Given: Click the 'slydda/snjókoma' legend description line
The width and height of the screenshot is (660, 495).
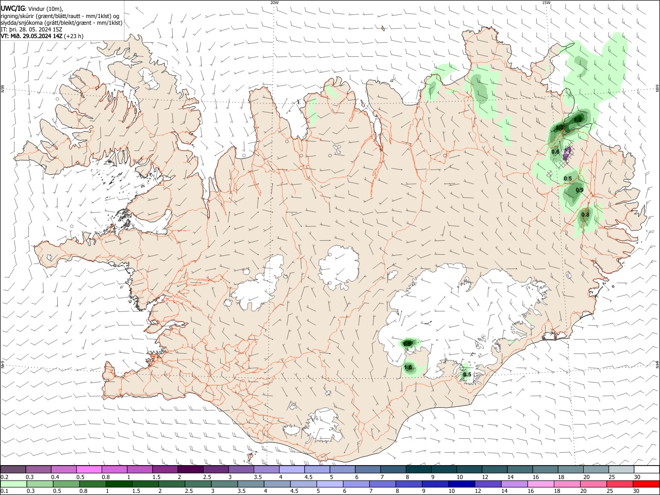Looking at the screenshot, I should 61,23.
